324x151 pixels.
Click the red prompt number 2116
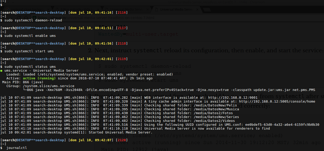[x=122, y=12]
